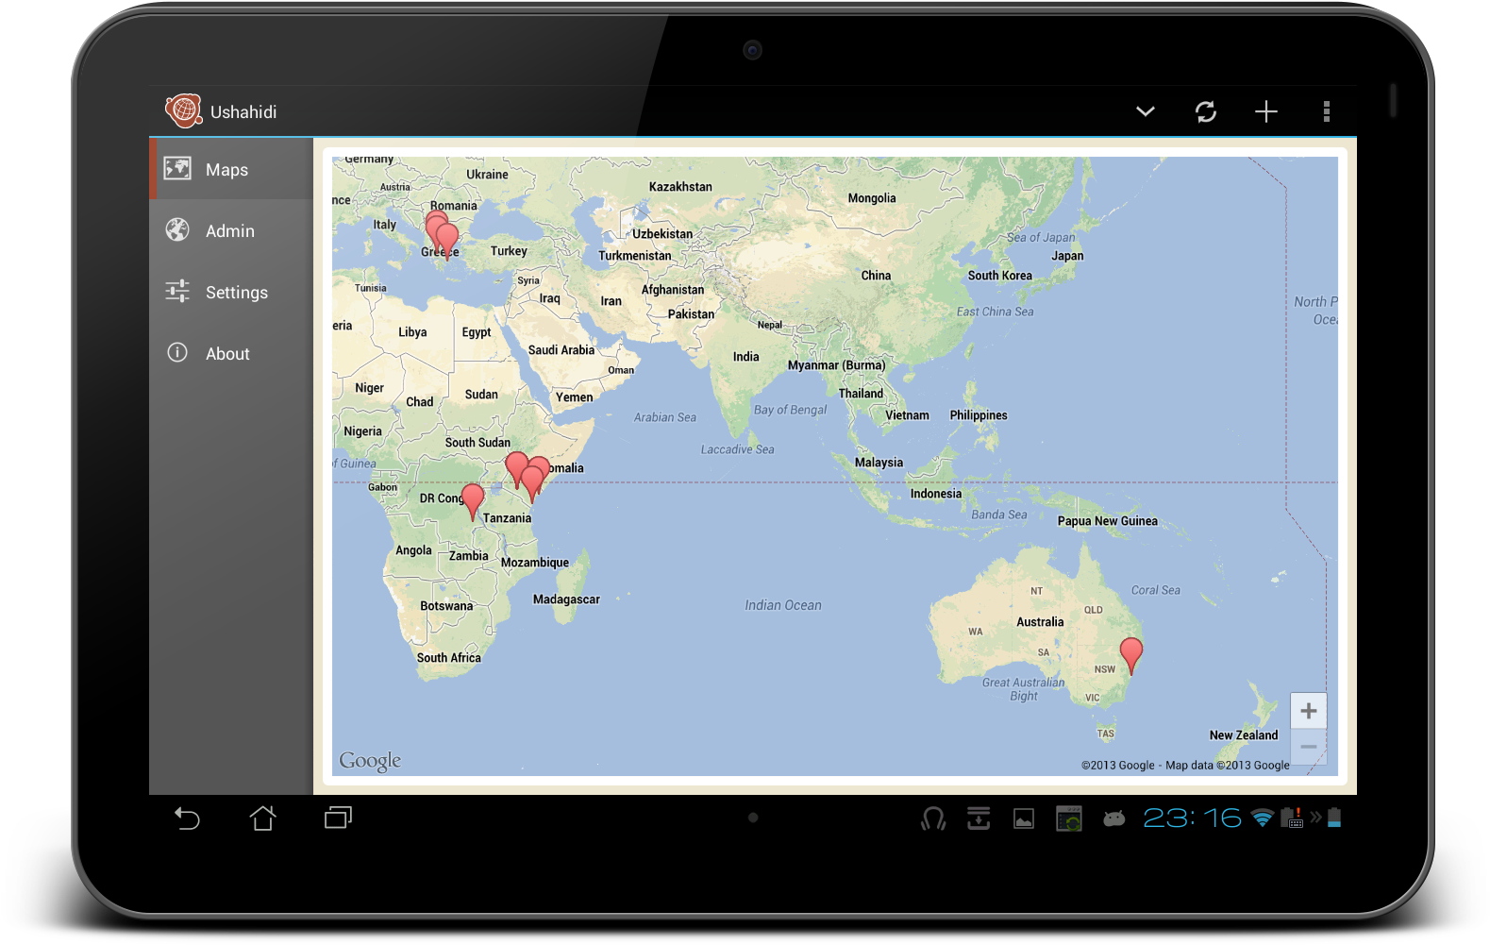This screenshot has width=1490, height=945.
Task: Open the clock showing 23:16
Action: [x=1193, y=818]
